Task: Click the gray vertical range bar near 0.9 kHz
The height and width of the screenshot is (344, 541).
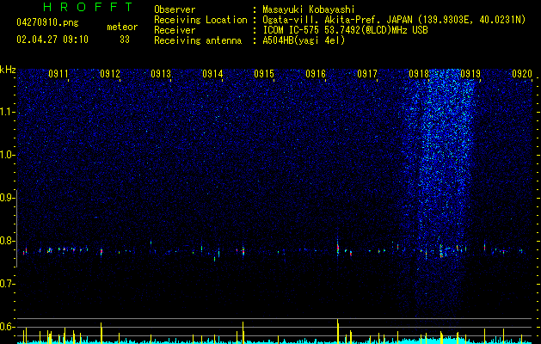Action: point(16,228)
